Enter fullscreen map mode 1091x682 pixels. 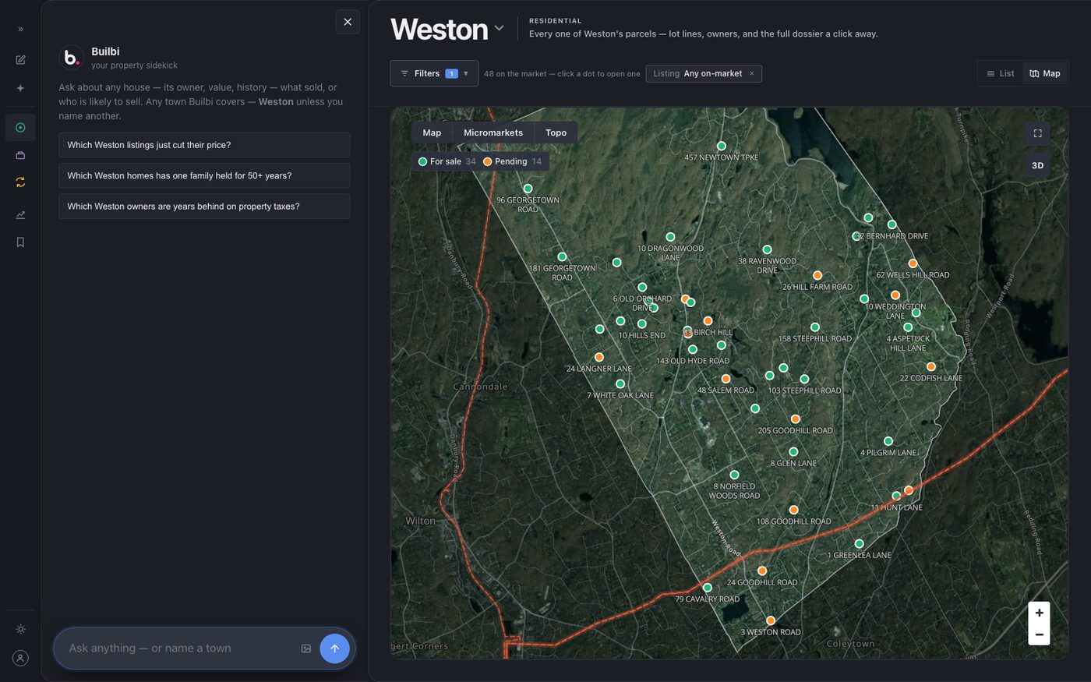click(1037, 133)
